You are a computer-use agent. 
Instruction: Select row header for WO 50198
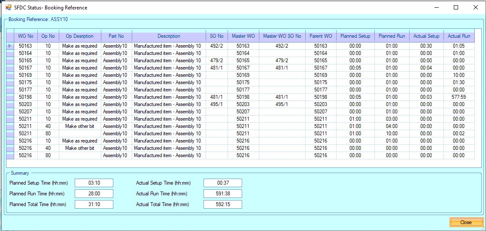click(x=11, y=97)
